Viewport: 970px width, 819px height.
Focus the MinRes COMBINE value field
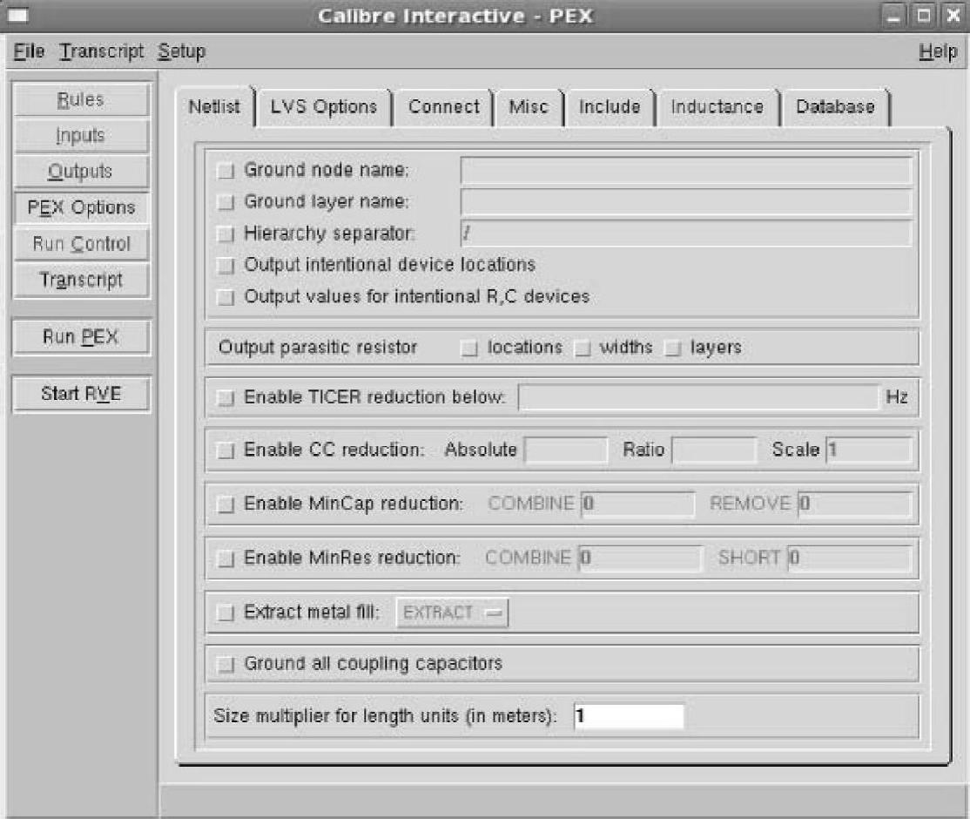coord(640,558)
